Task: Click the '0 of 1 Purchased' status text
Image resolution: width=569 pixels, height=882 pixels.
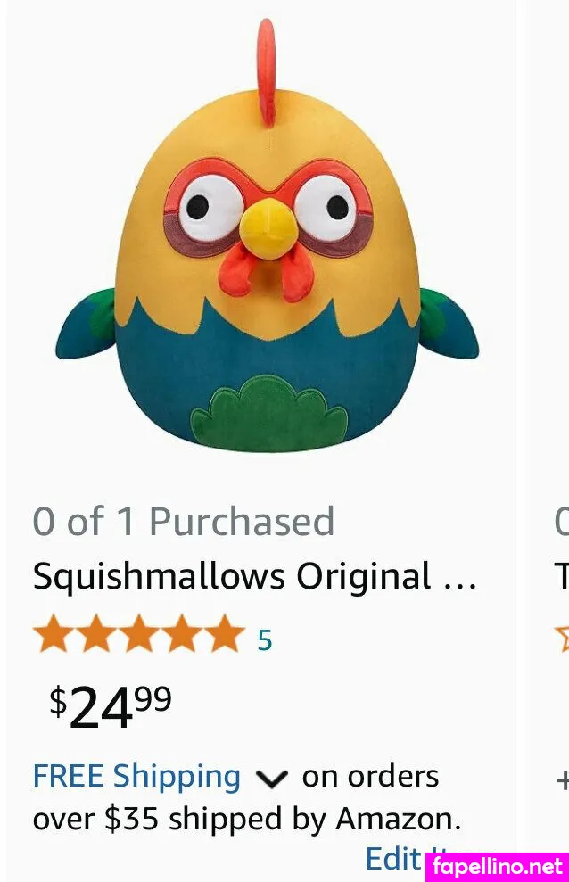Action: pos(184,522)
